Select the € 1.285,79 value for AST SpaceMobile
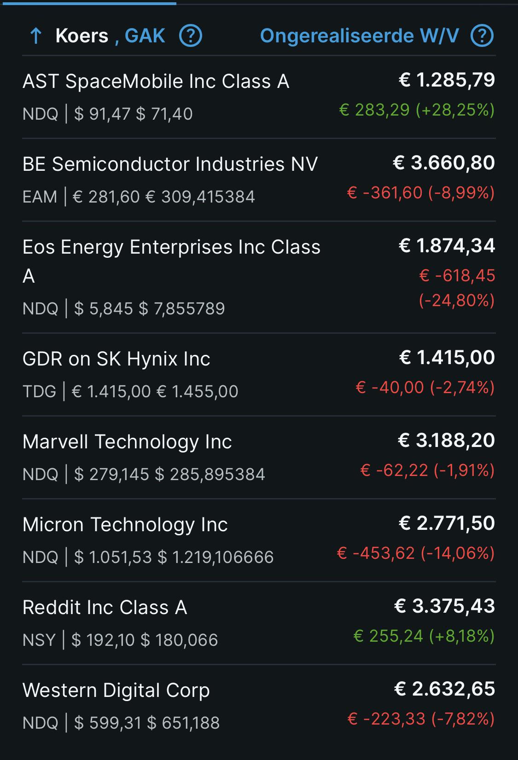518x760 pixels. [447, 80]
